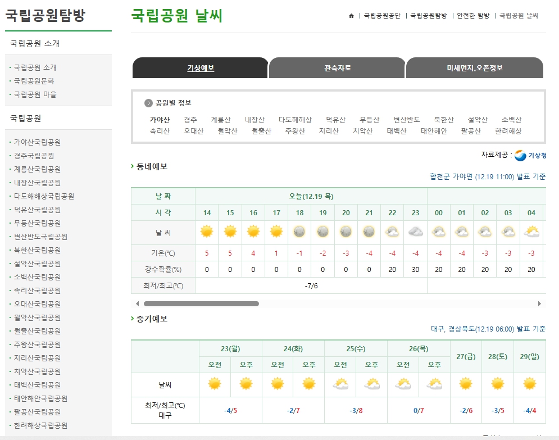The image size is (559, 440).
Task: Open 안전한 탐방 breadcrumb link
Action: point(473,16)
